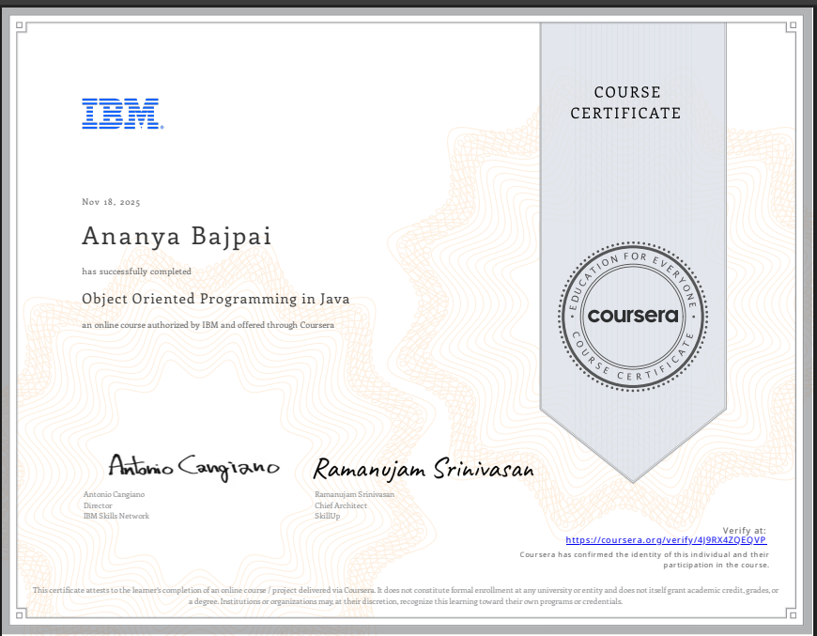Viewport: 817px width, 636px height.
Task: Select the name Ananya Bajpai
Action: click(x=177, y=236)
